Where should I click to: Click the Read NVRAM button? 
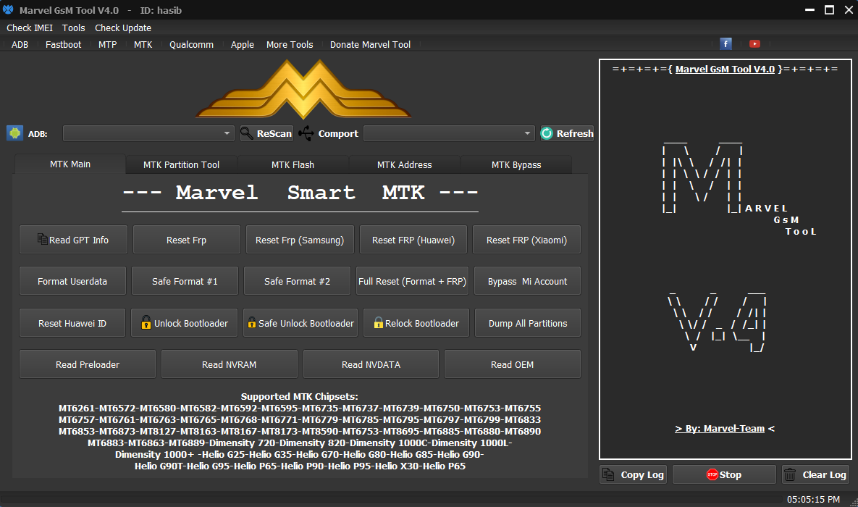229,364
